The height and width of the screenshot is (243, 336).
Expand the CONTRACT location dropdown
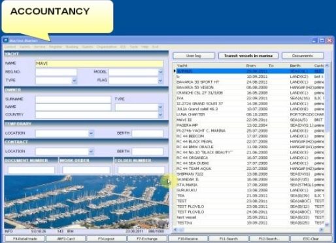(91, 152)
